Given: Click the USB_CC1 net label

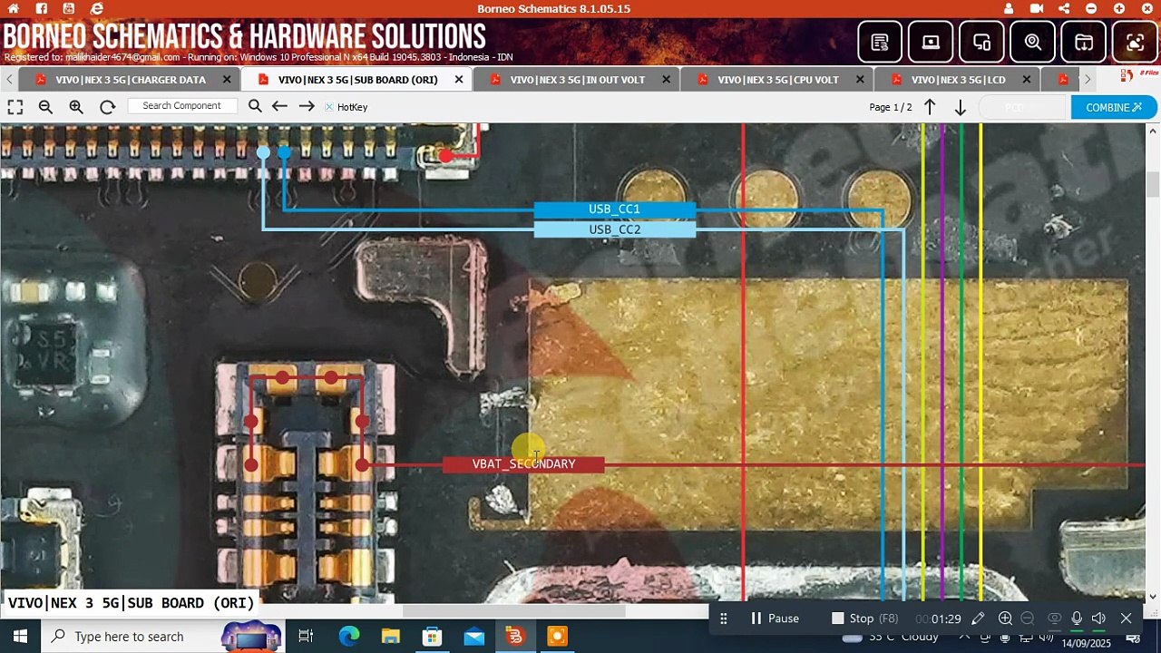Looking at the screenshot, I should (615, 210).
